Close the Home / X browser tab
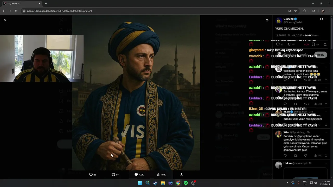This screenshot has height=187, width=333. coord(40,4)
